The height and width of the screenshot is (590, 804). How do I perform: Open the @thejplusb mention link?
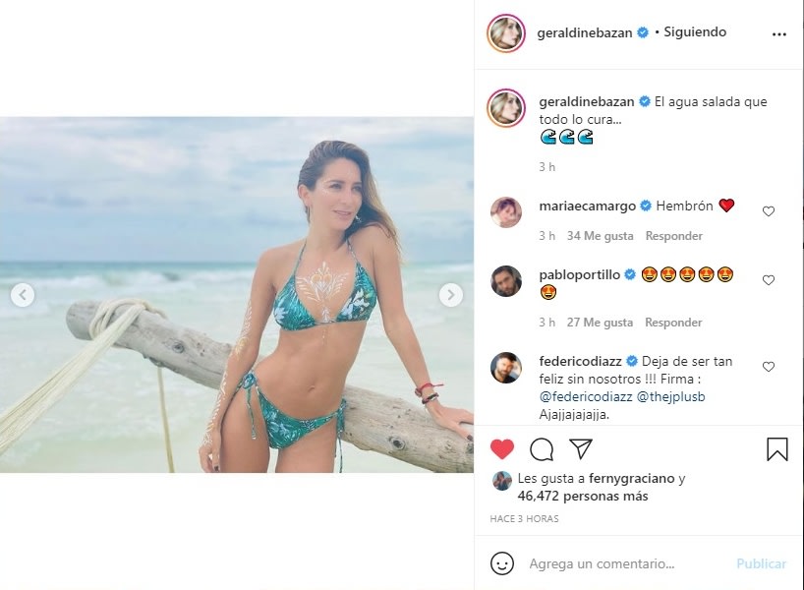click(670, 396)
